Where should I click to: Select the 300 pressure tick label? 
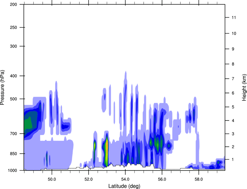[13, 46]
